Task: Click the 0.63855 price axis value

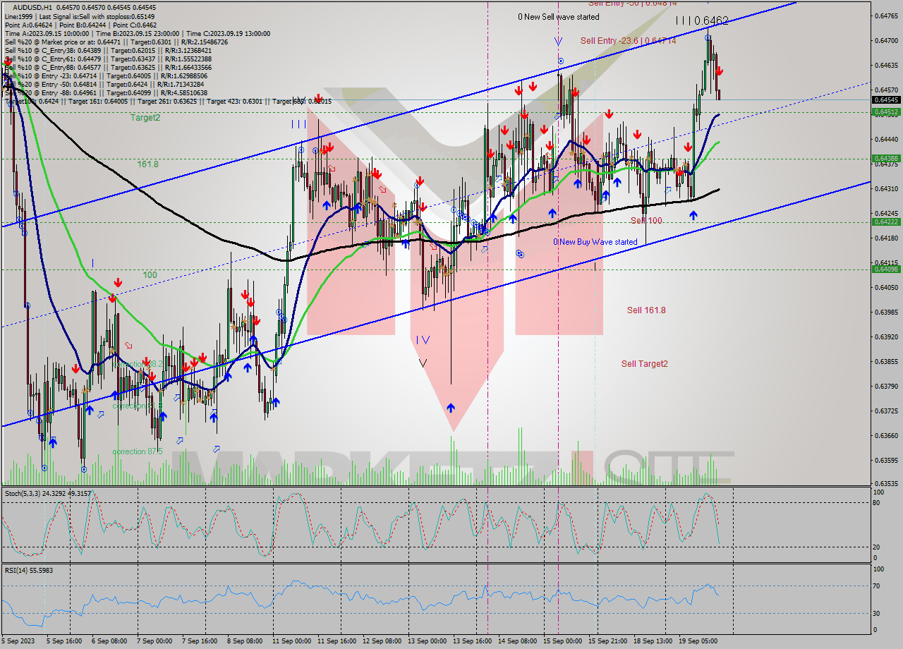Action: click(x=887, y=361)
